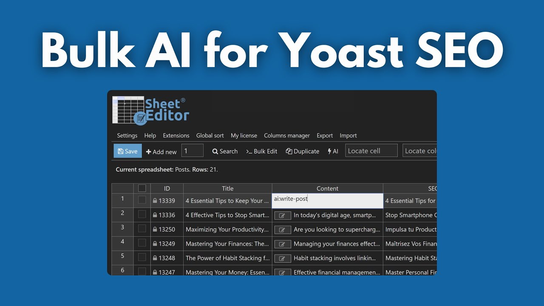Viewport: 544px width, 306px height.
Task: Select title '4 Essential Tips to Keep Your'
Action: (x=227, y=201)
